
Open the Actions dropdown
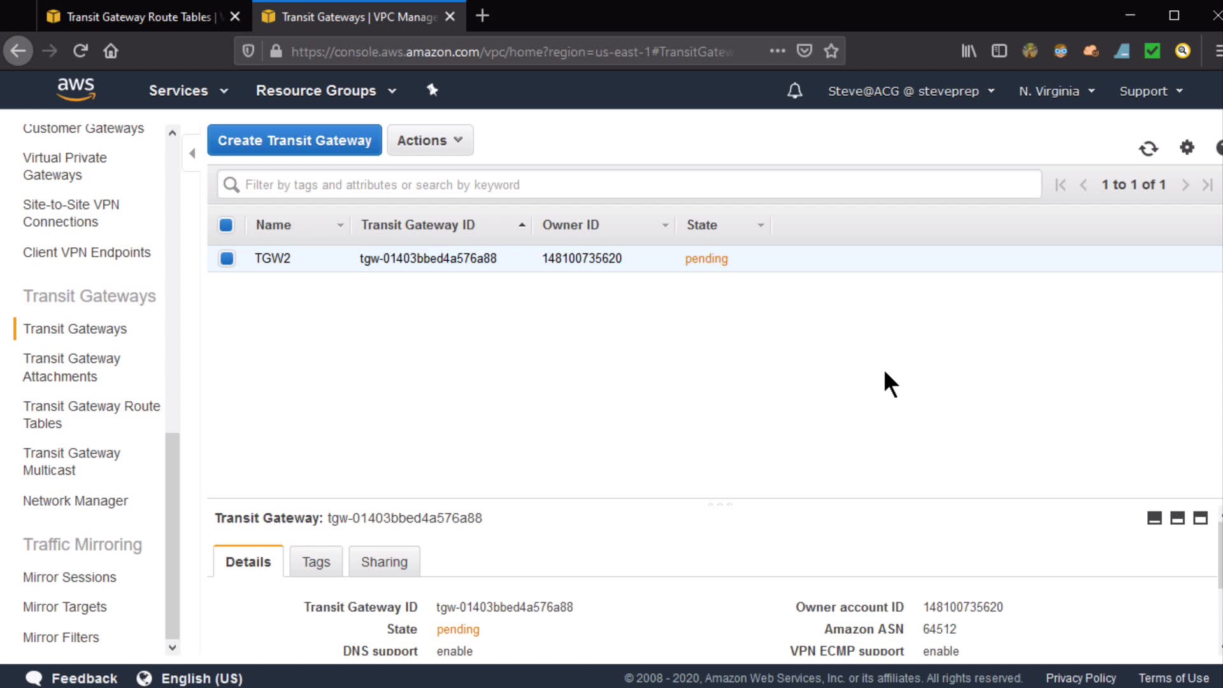coord(430,140)
